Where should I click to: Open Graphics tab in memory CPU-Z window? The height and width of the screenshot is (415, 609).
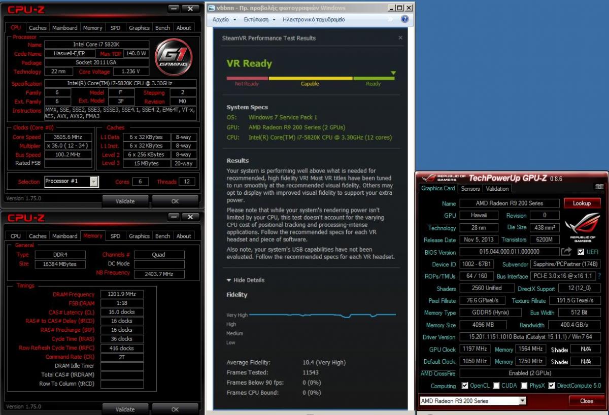click(139, 236)
